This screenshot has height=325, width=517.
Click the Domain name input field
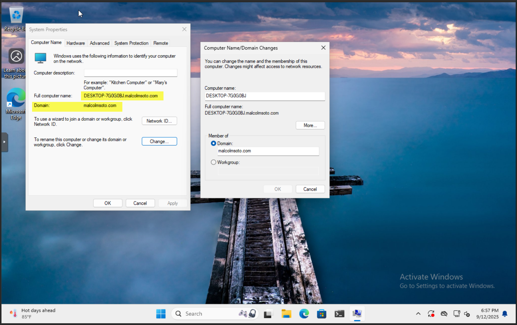pos(268,151)
